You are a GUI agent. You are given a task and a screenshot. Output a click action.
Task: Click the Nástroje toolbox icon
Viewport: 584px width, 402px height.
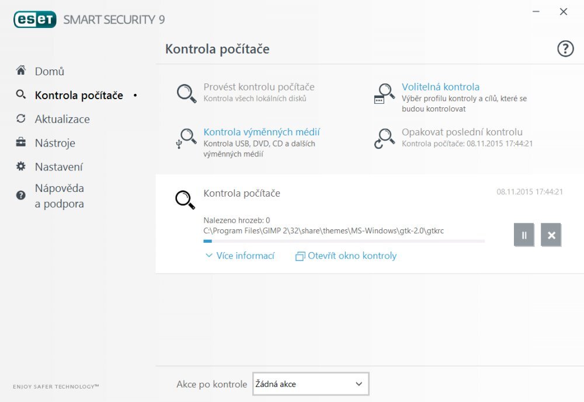pos(20,142)
